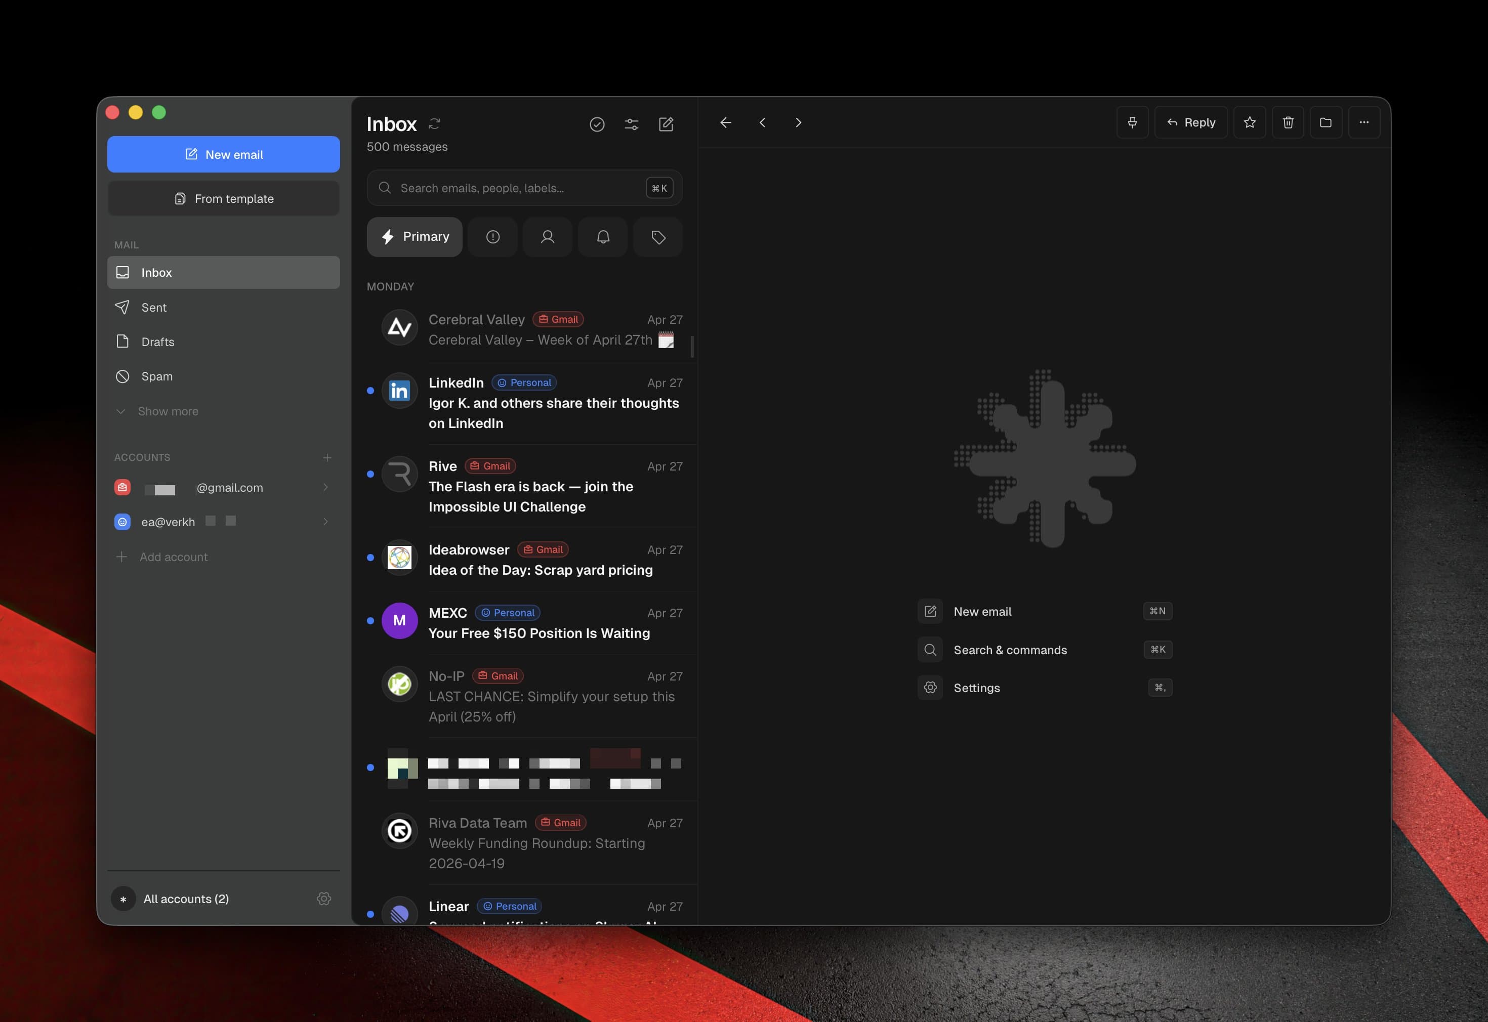
Task: Move email with the folder icon
Action: 1326,122
